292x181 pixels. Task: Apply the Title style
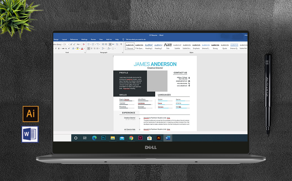coord(168,46)
